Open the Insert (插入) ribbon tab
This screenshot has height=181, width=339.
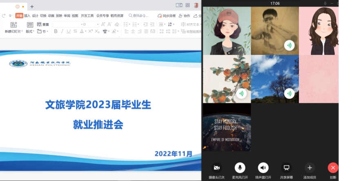point(27,16)
